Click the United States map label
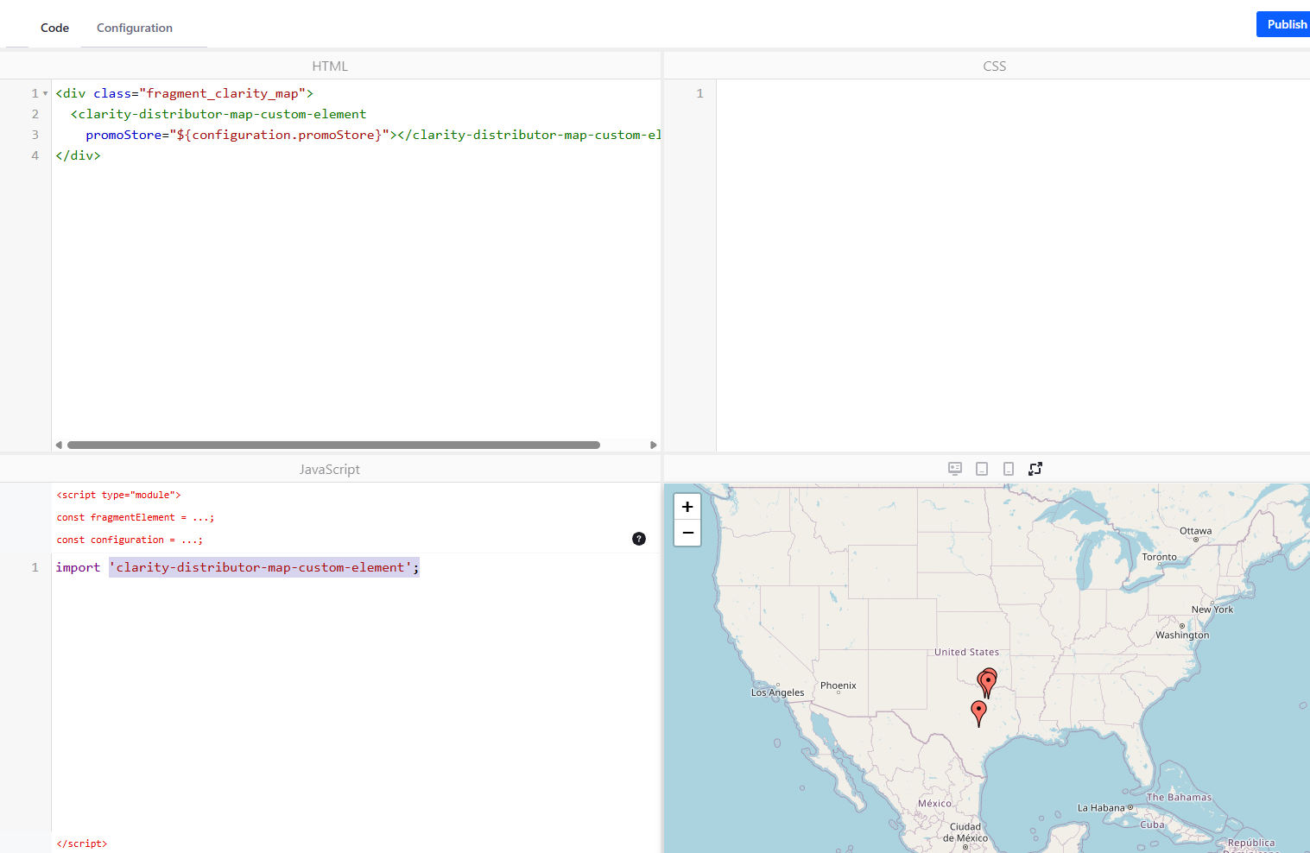The height and width of the screenshot is (853, 1310). [966, 652]
